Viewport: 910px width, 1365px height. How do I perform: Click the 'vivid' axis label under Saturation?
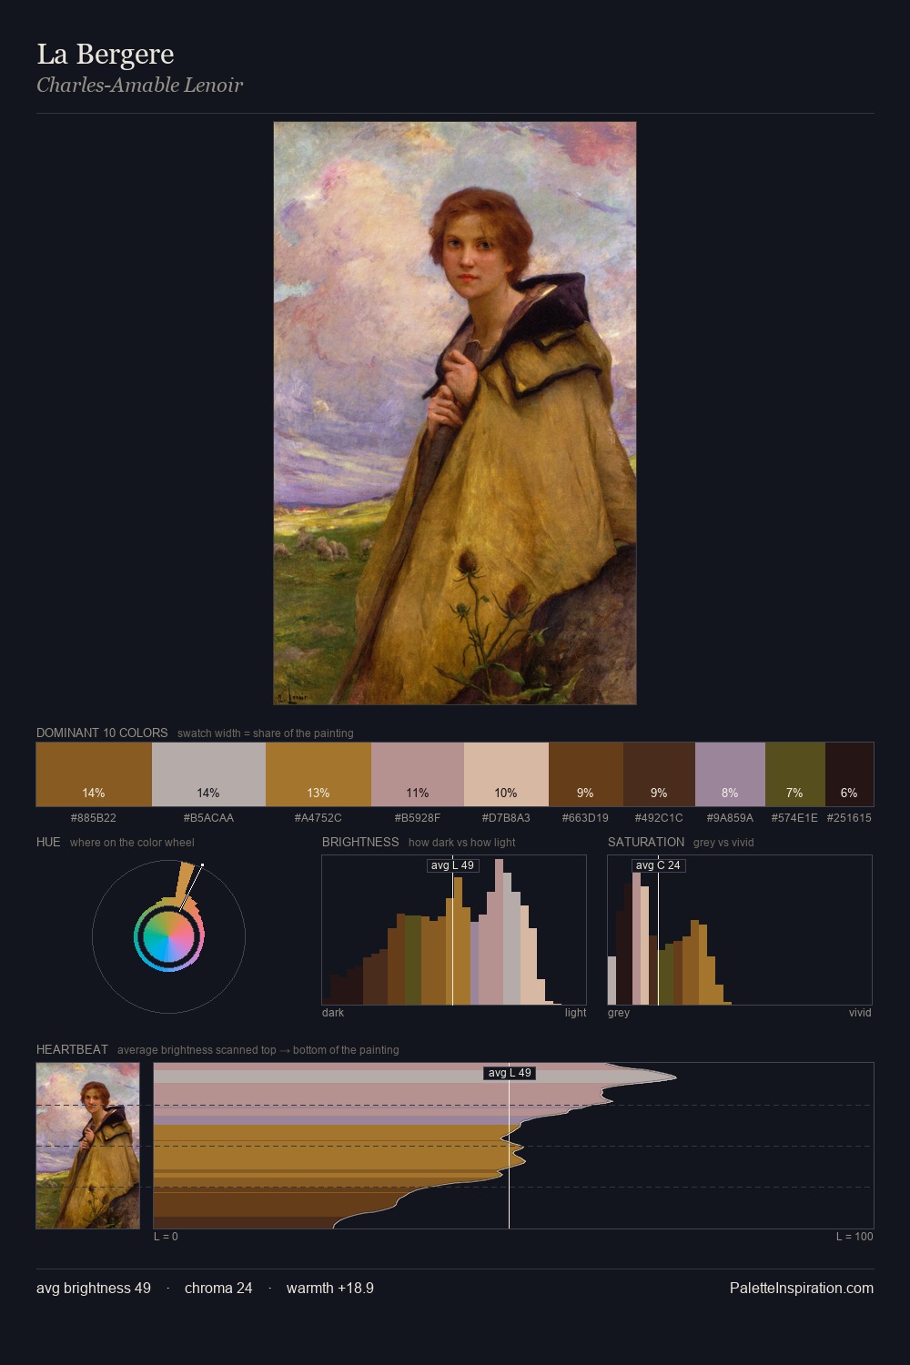pyautogui.click(x=860, y=1013)
